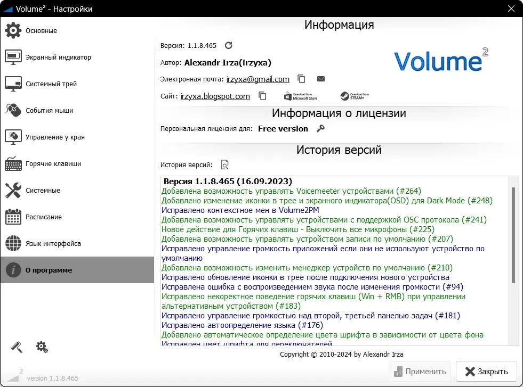Viewport: 523px width, 387px height.
Task: Copy the email address to clipboard
Action: click(301, 79)
